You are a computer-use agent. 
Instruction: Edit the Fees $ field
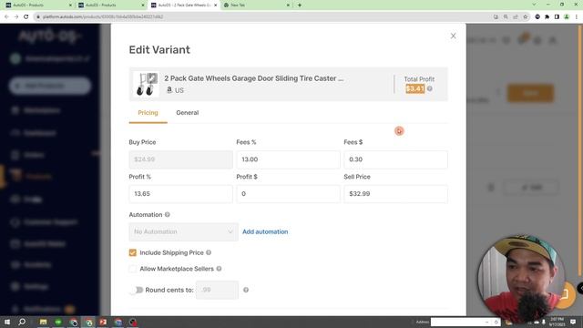(x=395, y=159)
